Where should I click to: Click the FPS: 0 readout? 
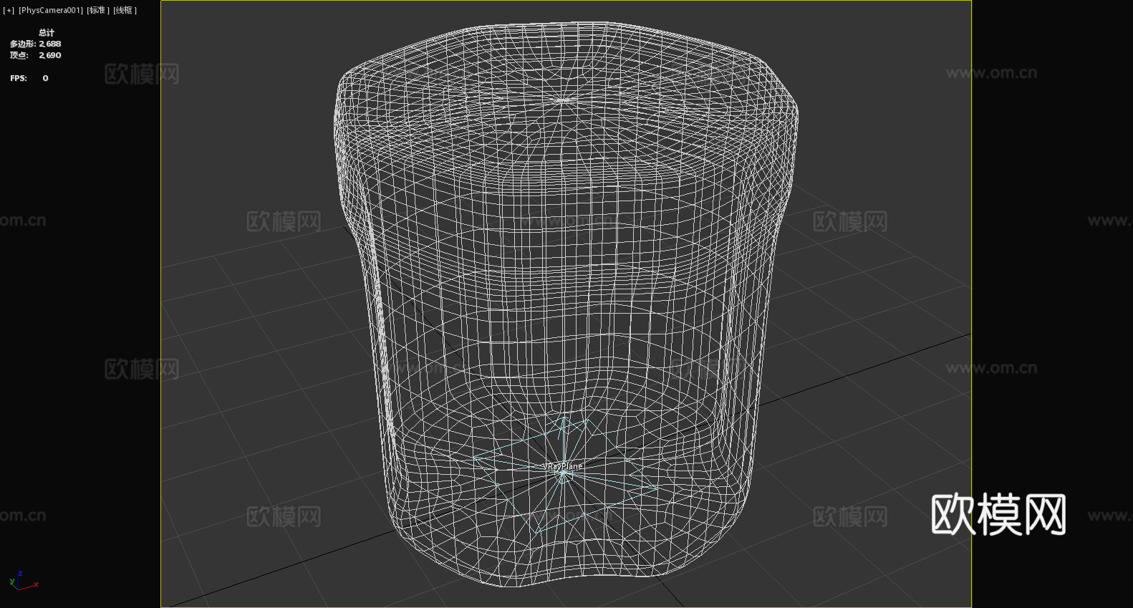29,78
